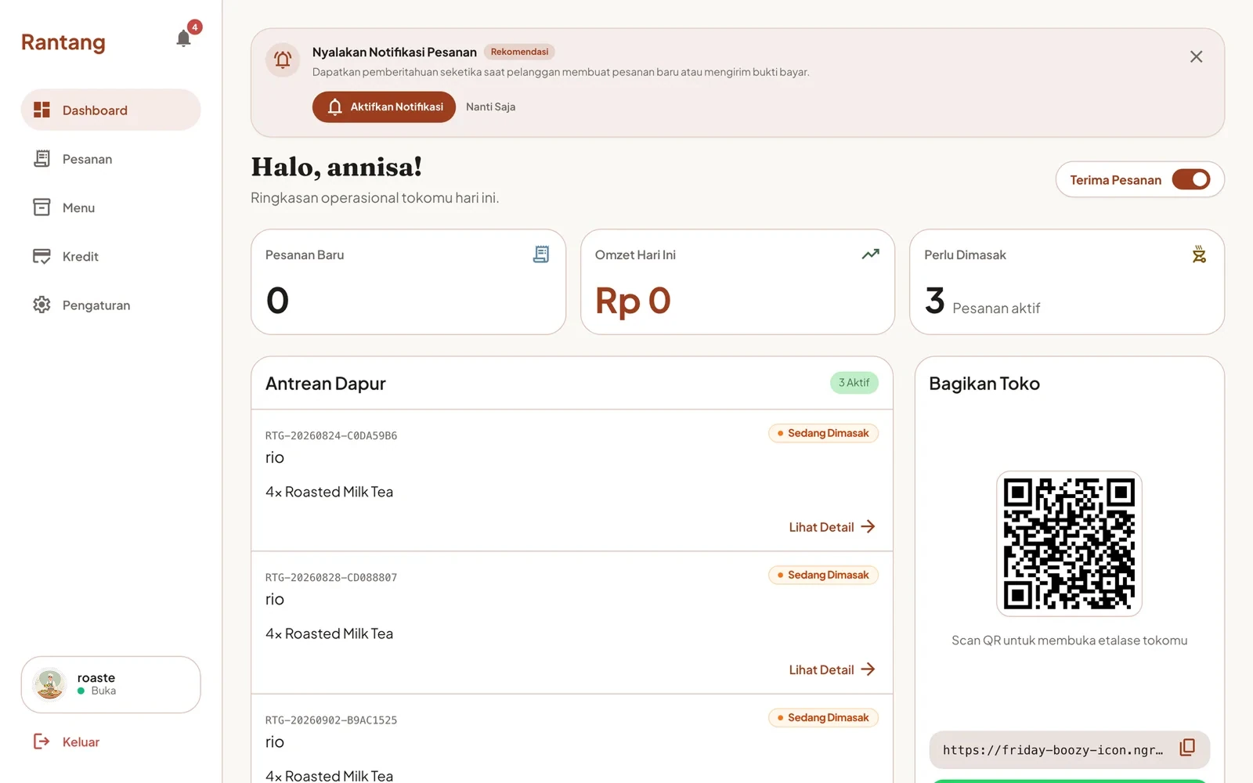Click the bell icon in notification banner
1253x783 pixels.
(283, 60)
